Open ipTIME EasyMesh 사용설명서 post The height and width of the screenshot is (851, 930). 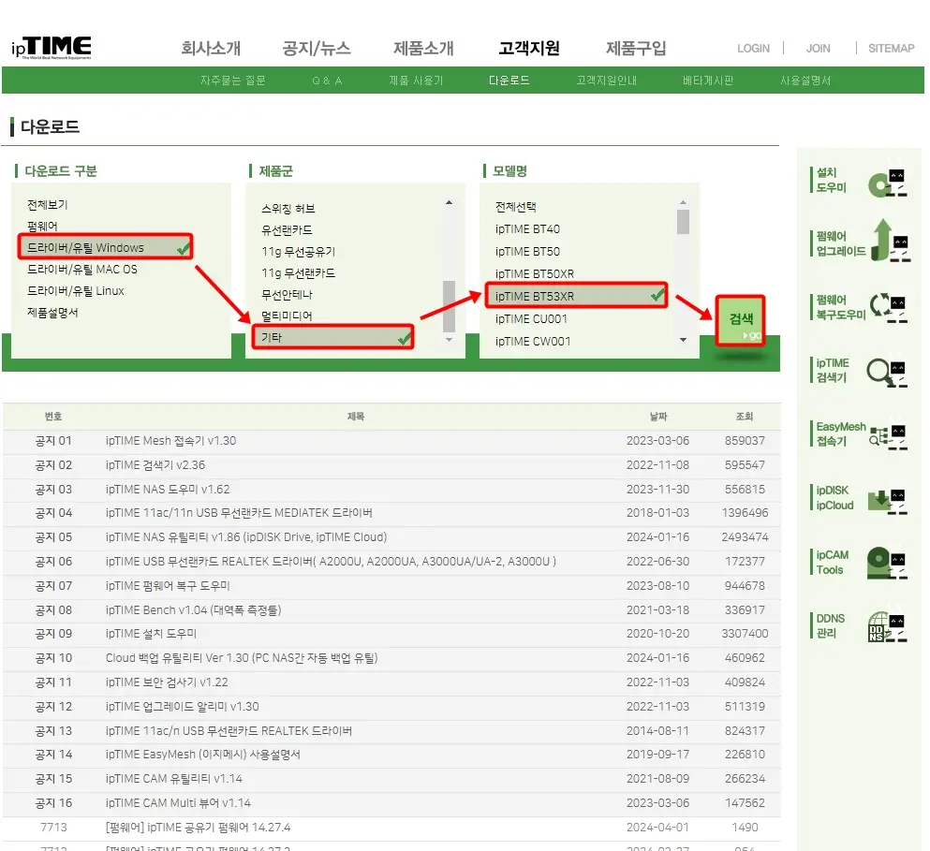tap(203, 755)
